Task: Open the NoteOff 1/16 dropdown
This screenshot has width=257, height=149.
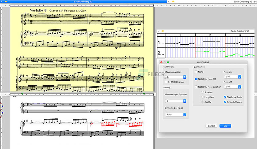Action: [233, 87]
